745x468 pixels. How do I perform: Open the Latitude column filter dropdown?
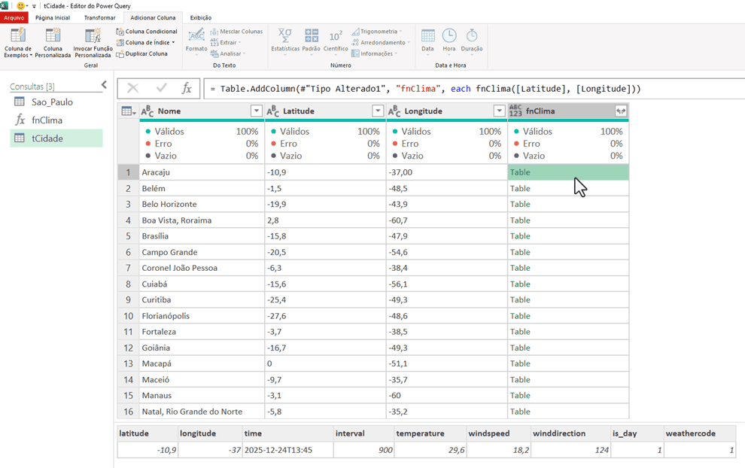[x=378, y=111]
